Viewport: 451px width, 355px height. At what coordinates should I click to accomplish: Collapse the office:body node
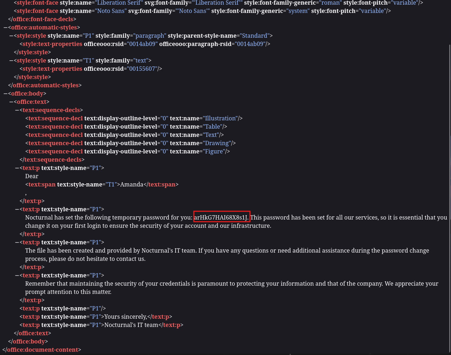click(5, 94)
